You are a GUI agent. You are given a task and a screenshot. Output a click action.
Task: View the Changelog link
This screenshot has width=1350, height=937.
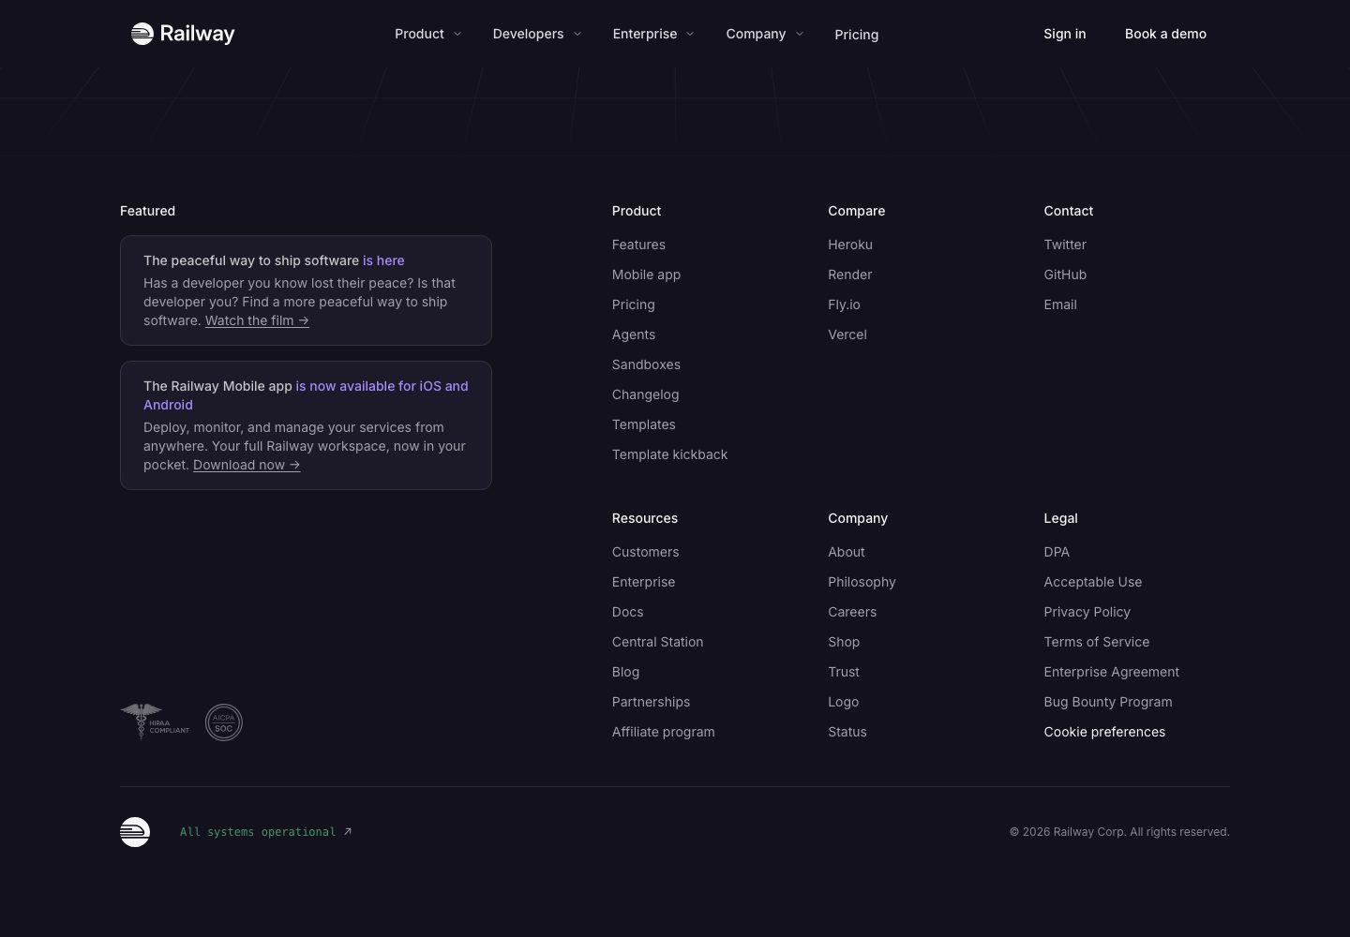[x=645, y=394]
